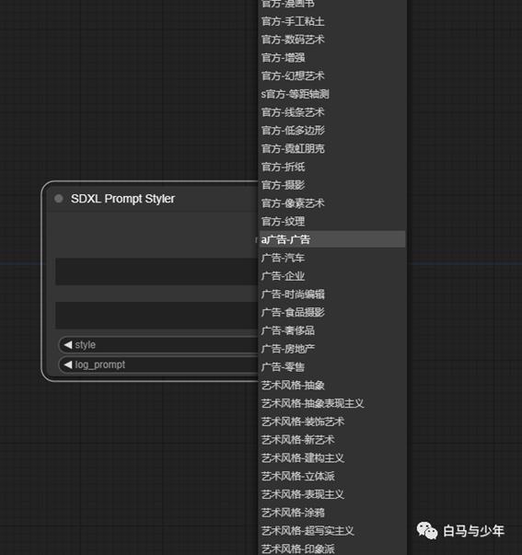This screenshot has width=522, height=555.
Task: Pick 广告-食品摄影 from the list
Action: tap(332, 312)
